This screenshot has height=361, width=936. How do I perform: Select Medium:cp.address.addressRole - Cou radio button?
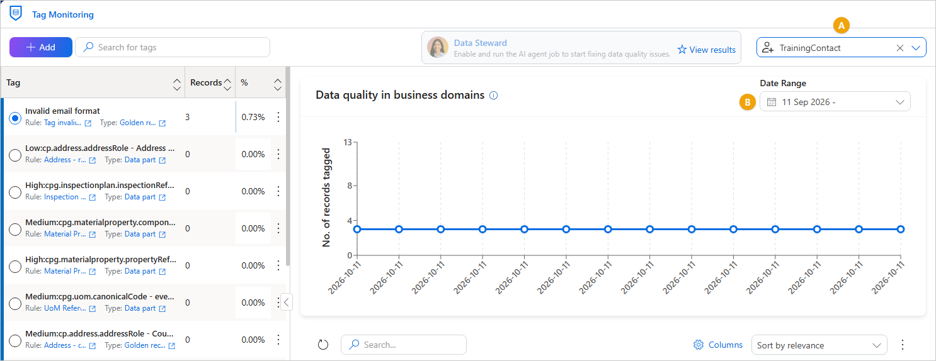click(x=16, y=340)
